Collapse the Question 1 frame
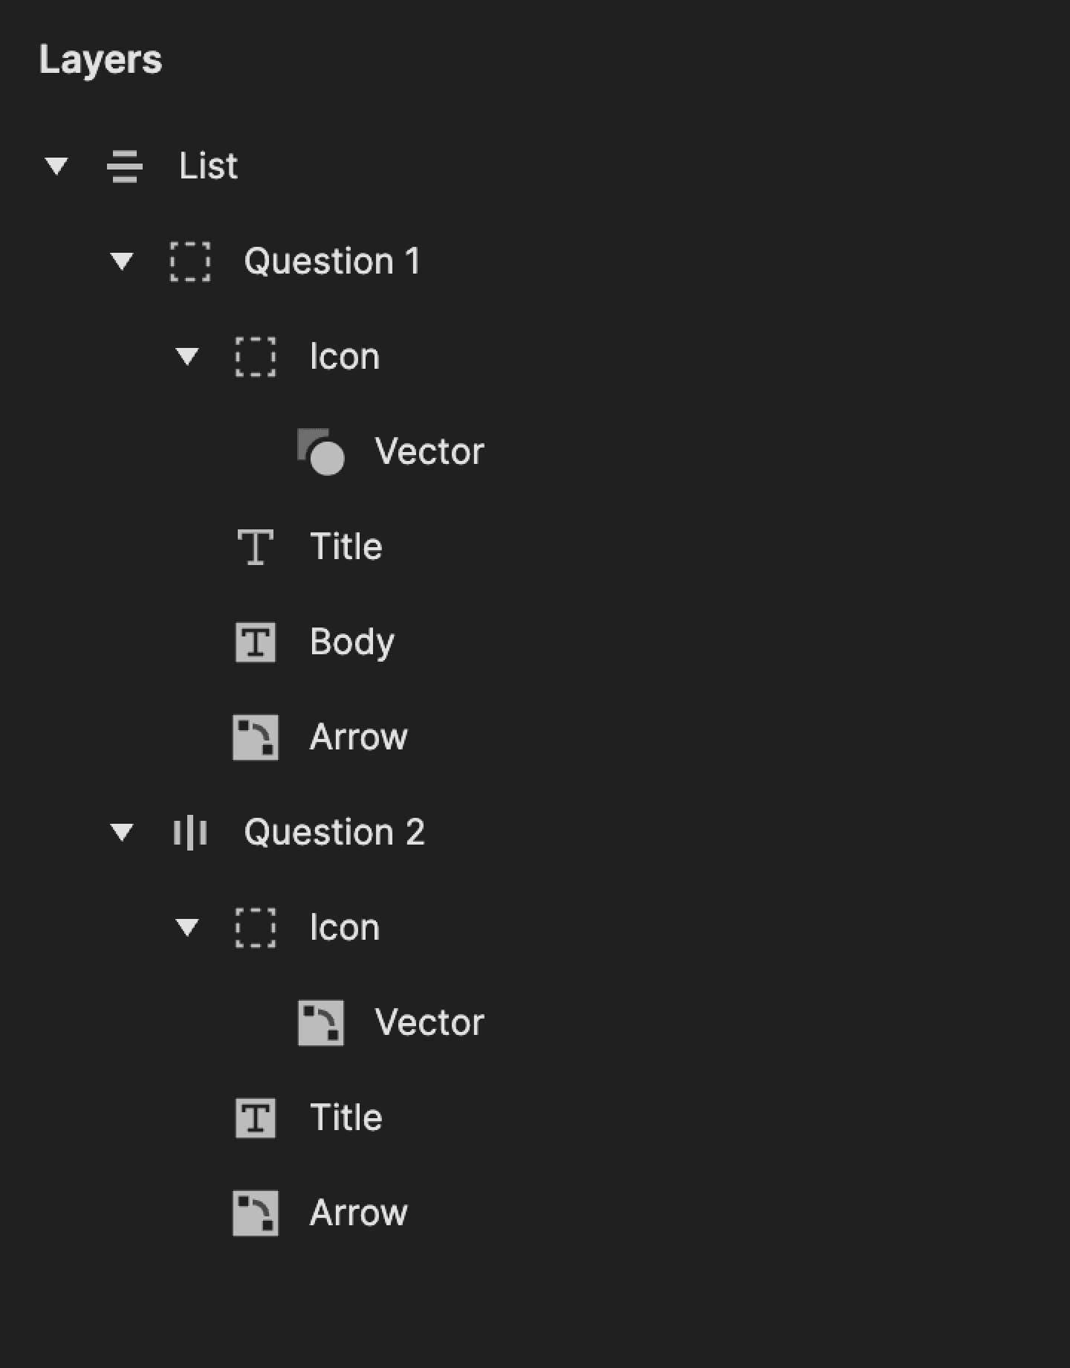 coord(123,262)
